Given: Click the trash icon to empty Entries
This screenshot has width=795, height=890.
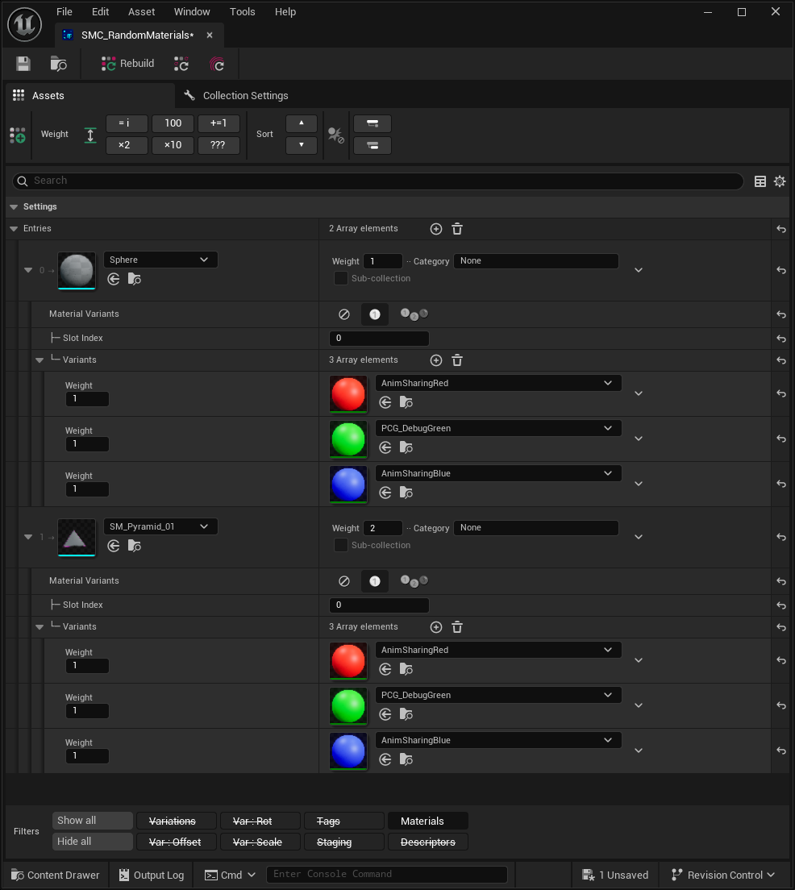Looking at the screenshot, I should [457, 229].
